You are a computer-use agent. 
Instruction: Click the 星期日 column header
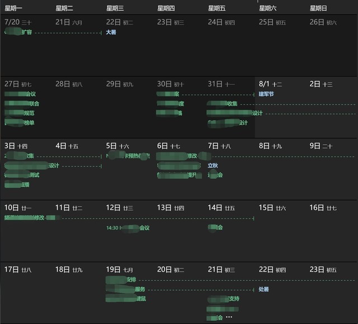point(318,8)
